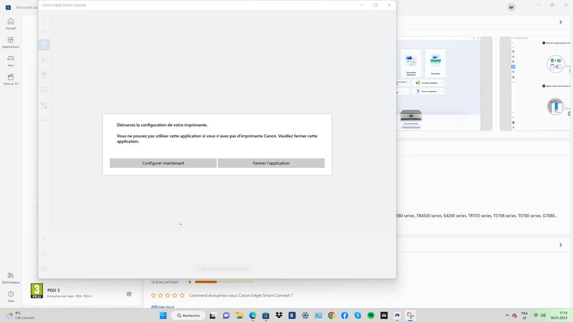Open Facebook from taskbar
This screenshot has width=573, height=322.
[344, 316]
